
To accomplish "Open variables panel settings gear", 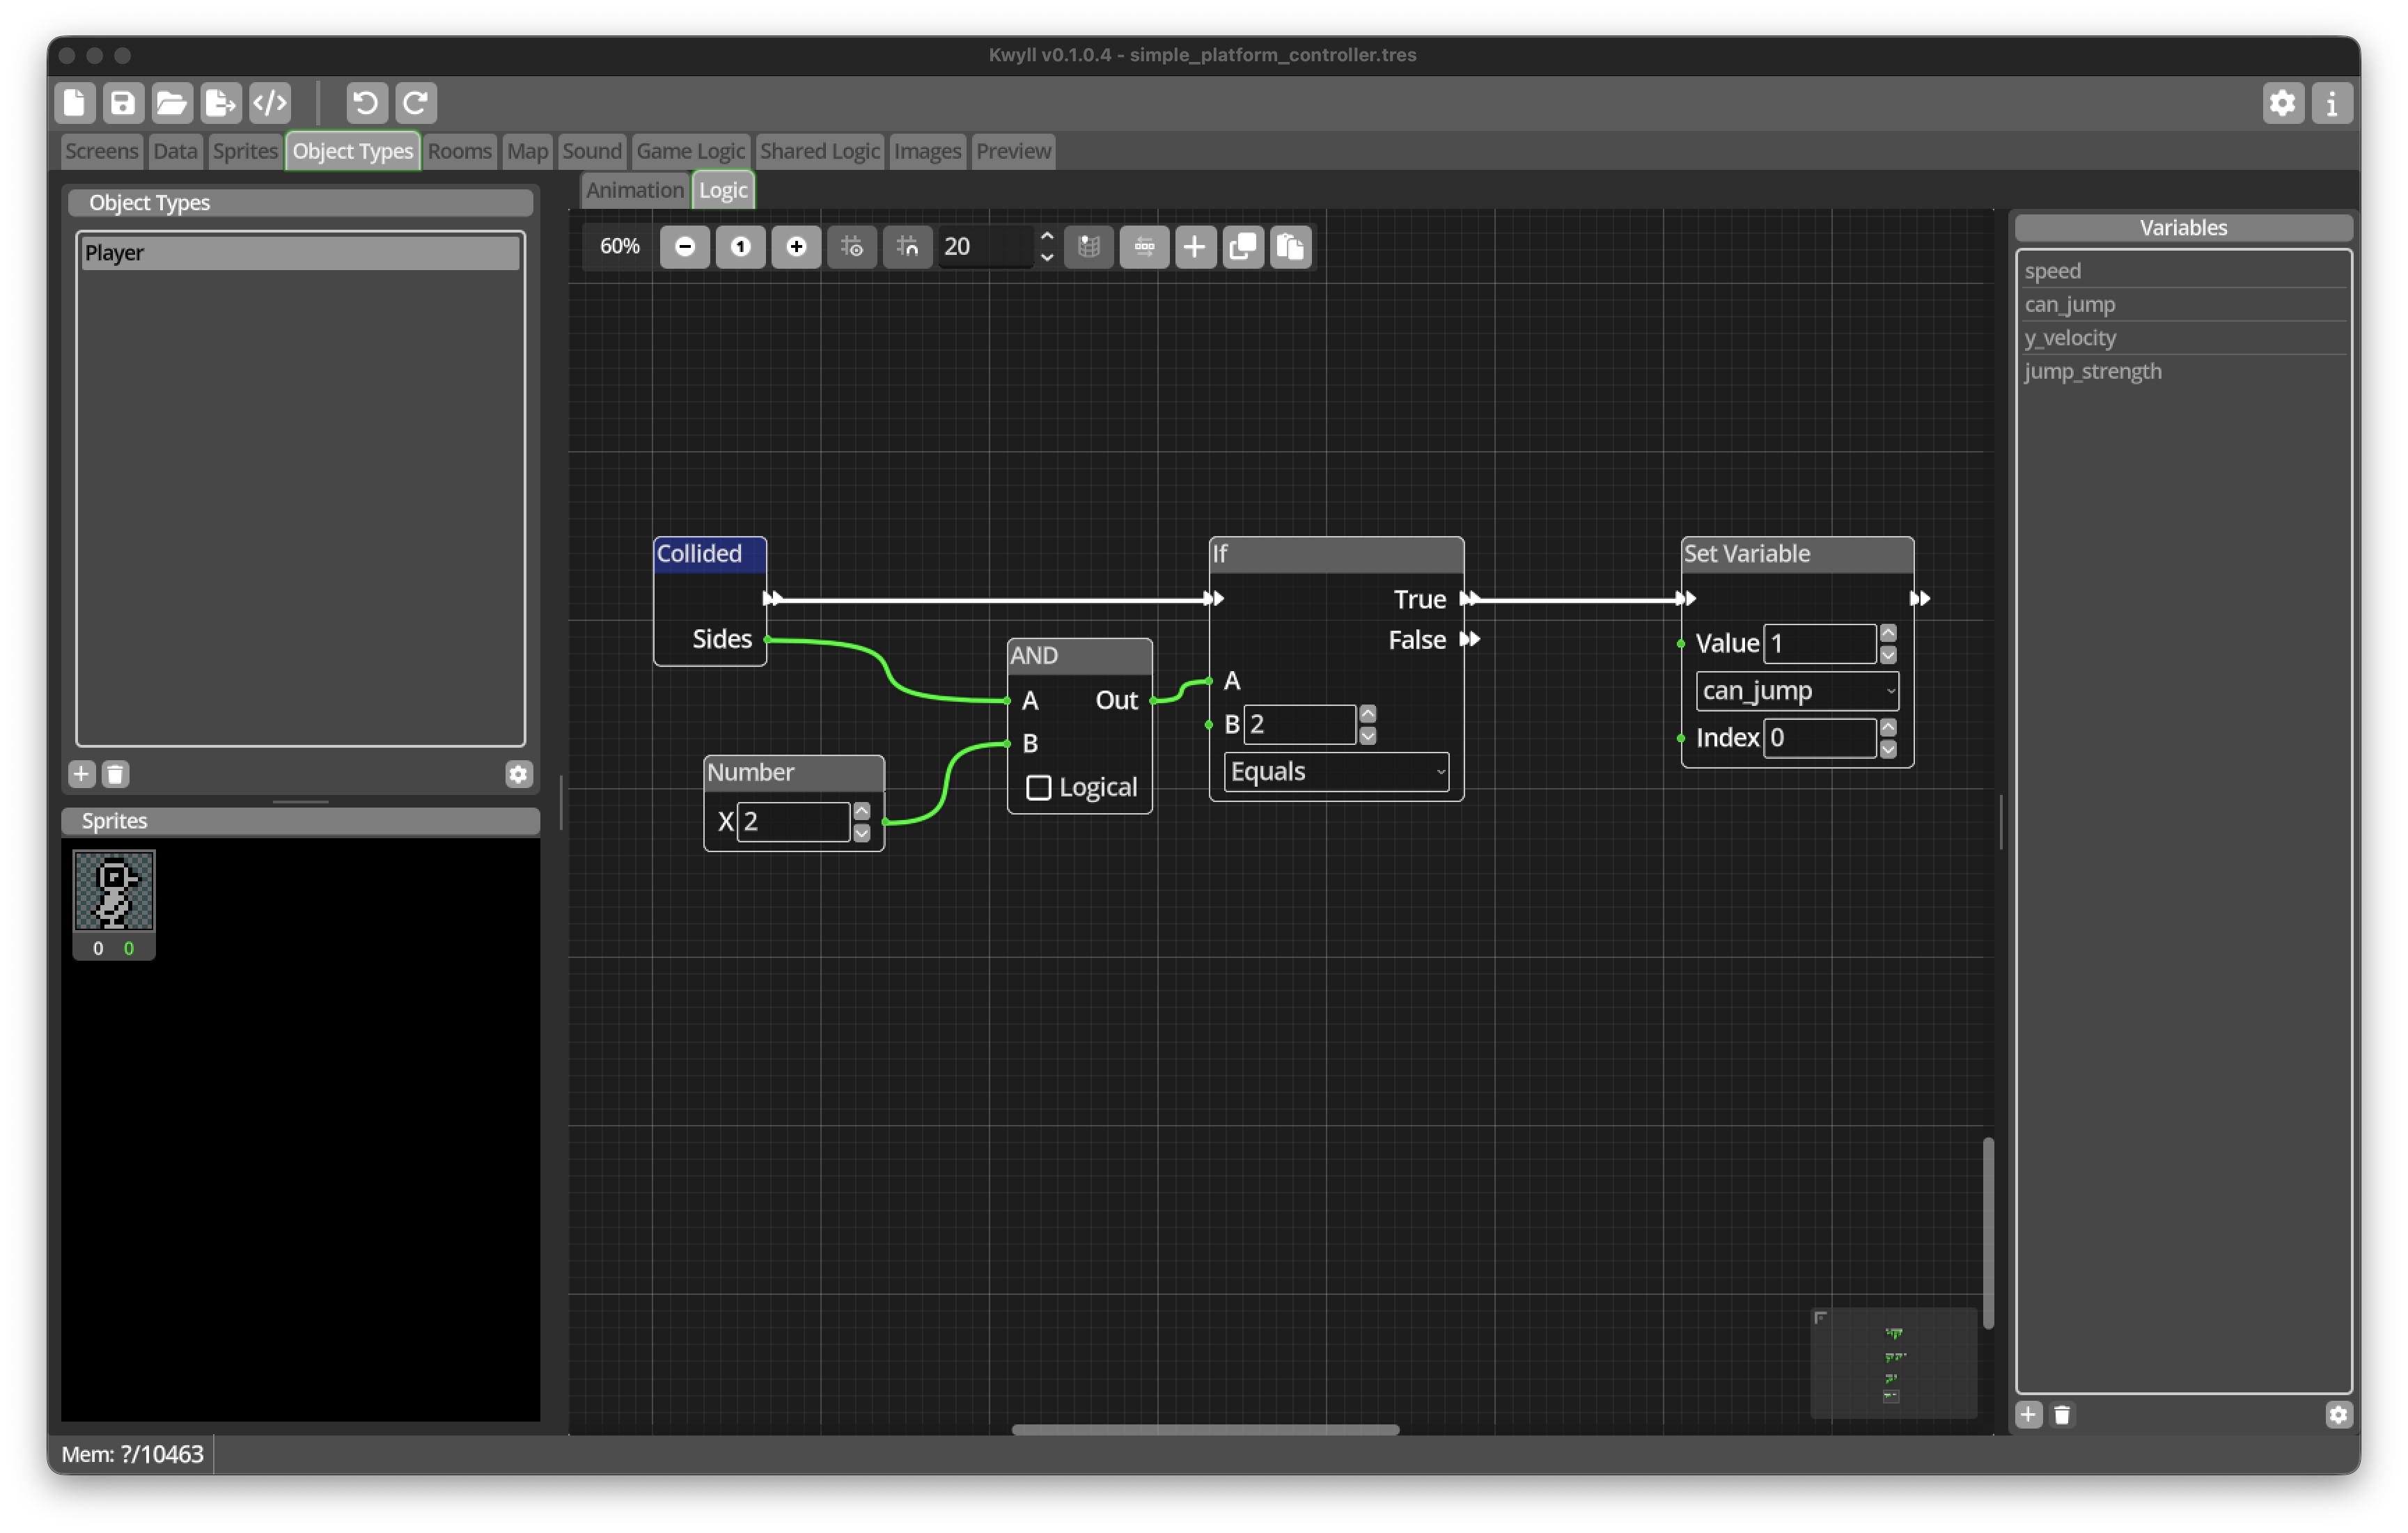I will 2338,1414.
